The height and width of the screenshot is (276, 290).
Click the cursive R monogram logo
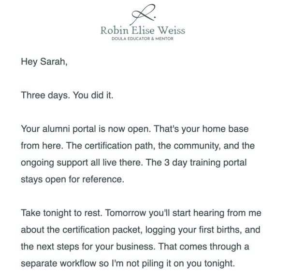(x=144, y=14)
